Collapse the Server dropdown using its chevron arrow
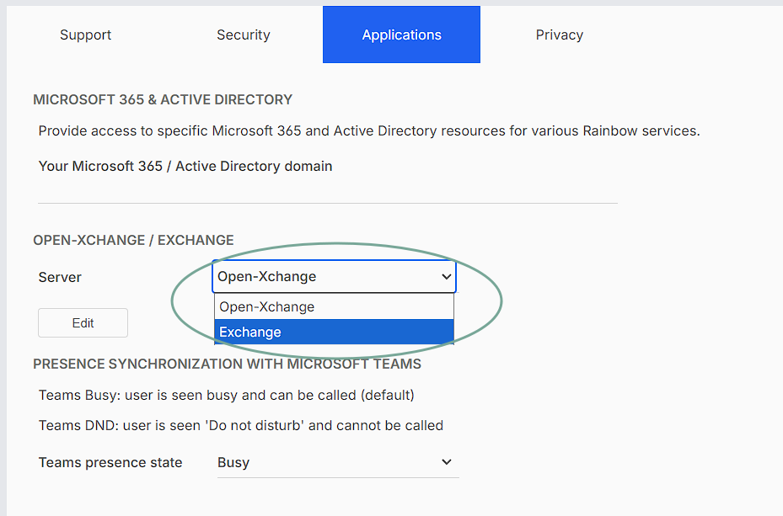Screen dimensions: 783x516 [x=446, y=276]
